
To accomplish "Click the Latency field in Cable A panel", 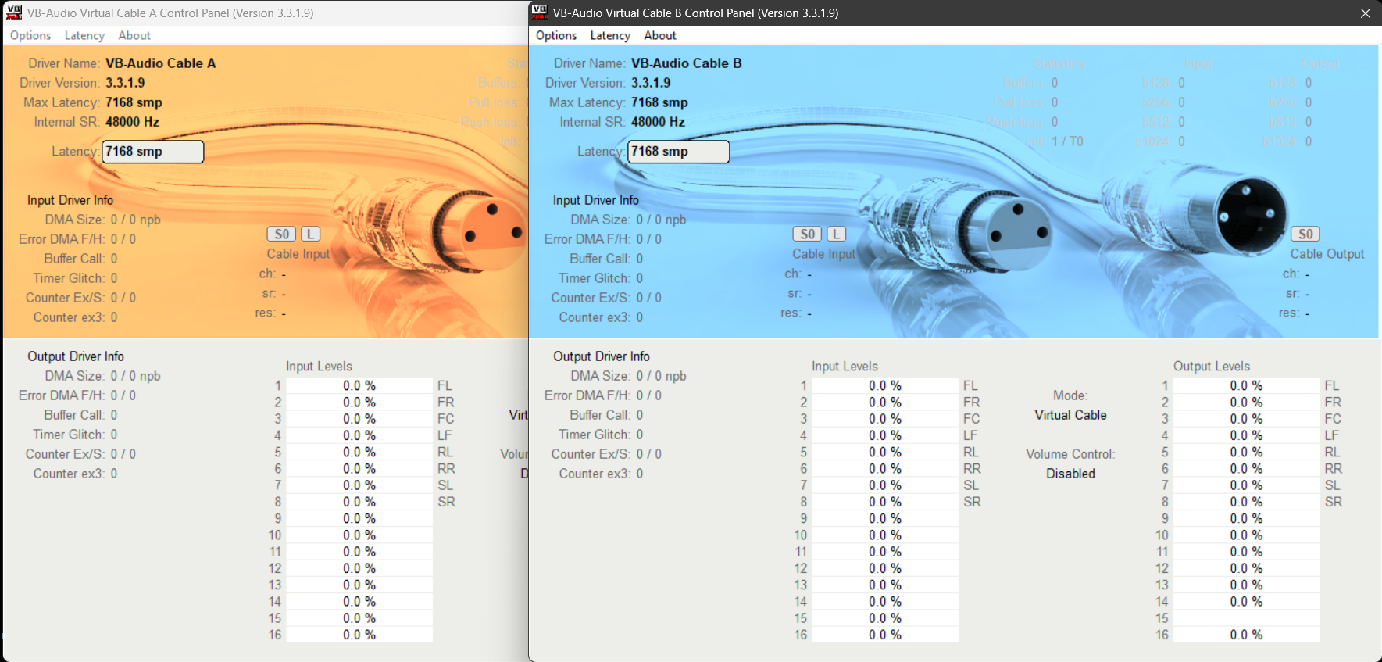I will tap(153, 152).
